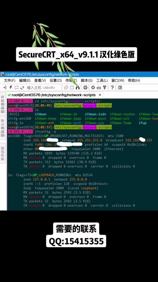Click 'ifdown-post' in the ls output

95,119
